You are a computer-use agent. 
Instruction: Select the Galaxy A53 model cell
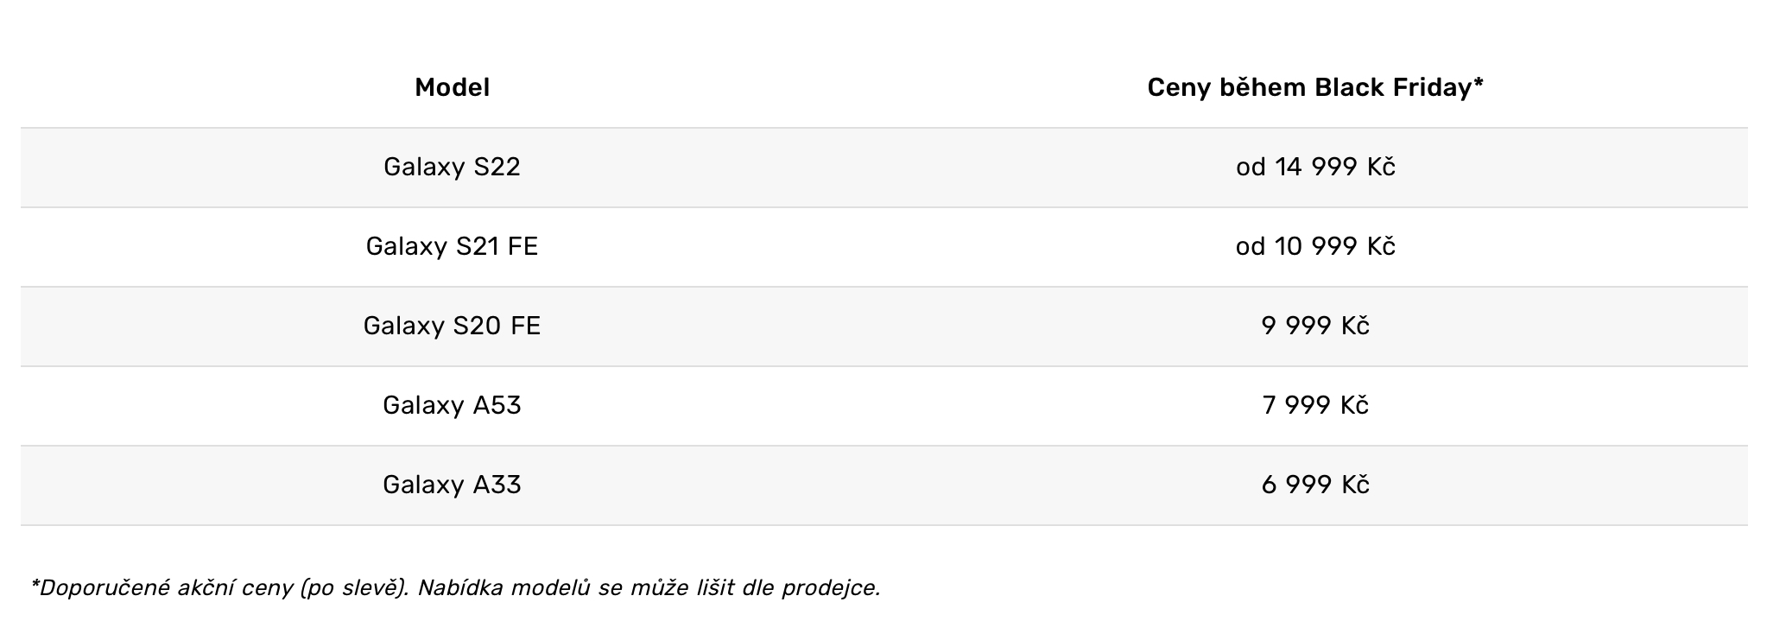pos(452,405)
